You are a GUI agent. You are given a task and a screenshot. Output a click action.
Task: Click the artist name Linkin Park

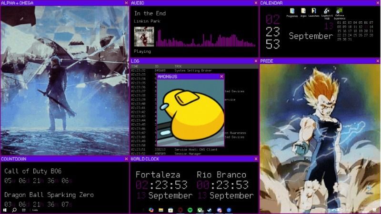(147, 21)
